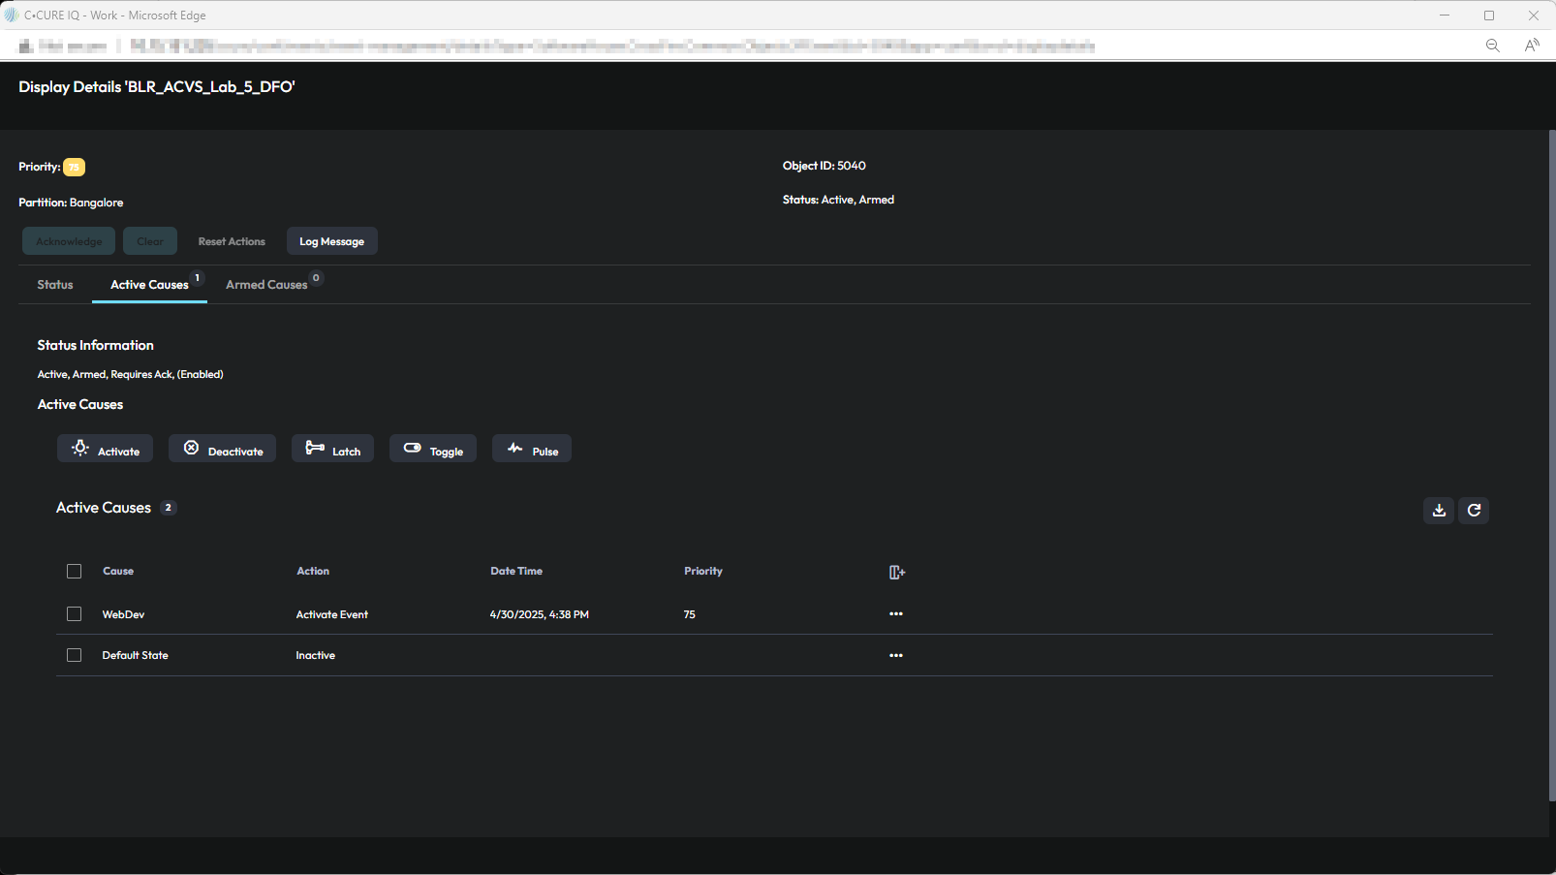Check the select-all checkbox in header
This screenshot has width=1556, height=875.
pyautogui.click(x=74, y=572)
